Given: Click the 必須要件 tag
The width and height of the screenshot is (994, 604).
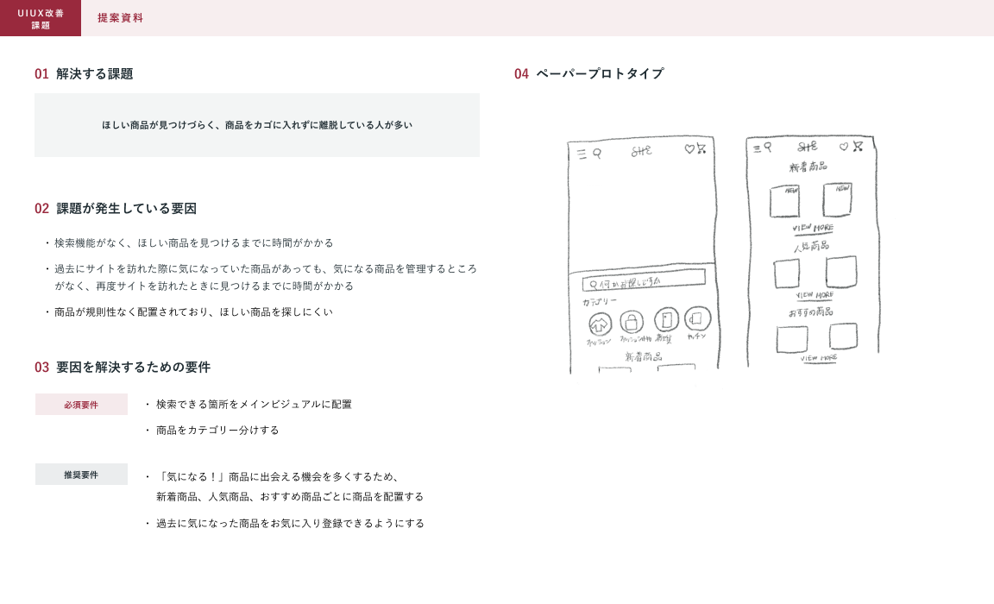Looking at the screenshot, I should point(81,405).
